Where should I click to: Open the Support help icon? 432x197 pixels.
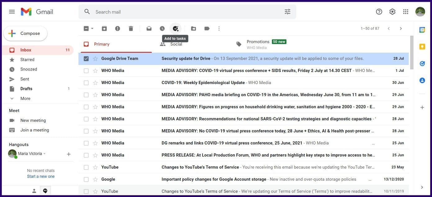379,12
